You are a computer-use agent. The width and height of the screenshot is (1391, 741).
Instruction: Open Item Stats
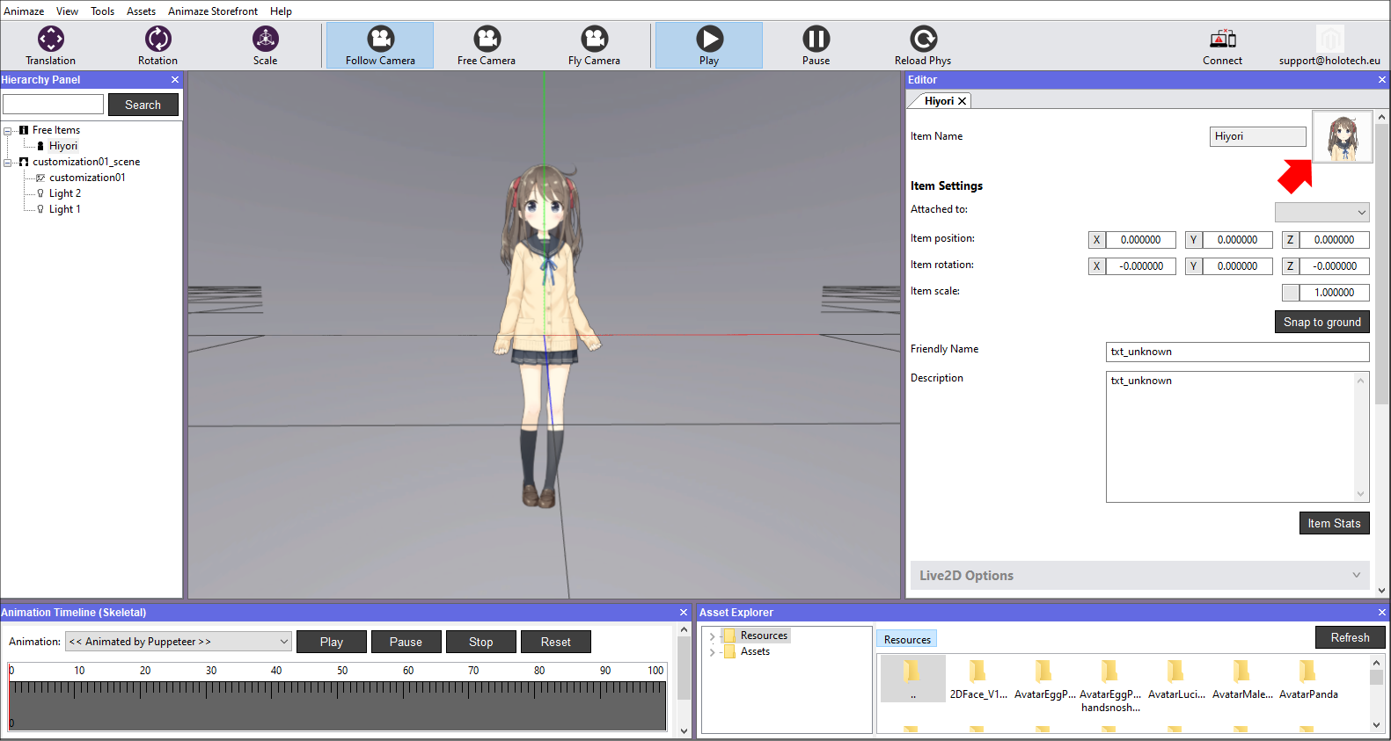(1334, 524)
